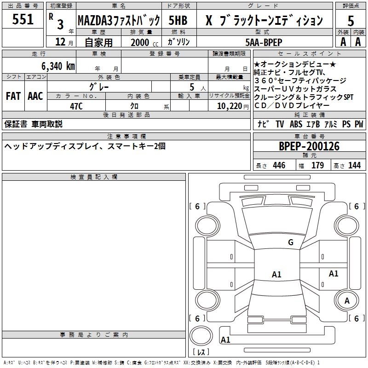Click the 検査員記入欄 header
The image size is (368, 368).
tap(94, 177)
